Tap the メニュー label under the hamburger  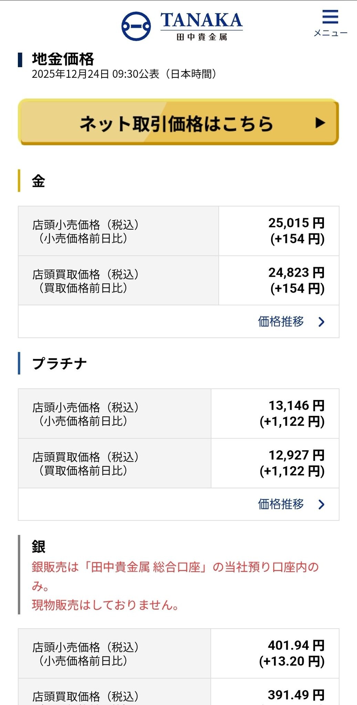pyautogui.click(x=330, y=33)
